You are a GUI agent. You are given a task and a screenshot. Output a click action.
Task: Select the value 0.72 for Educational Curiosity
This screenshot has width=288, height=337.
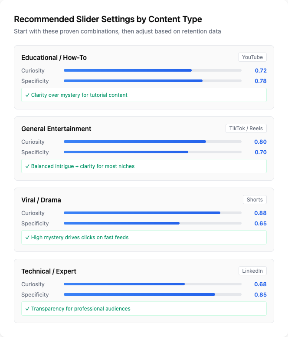click(261, 70)
